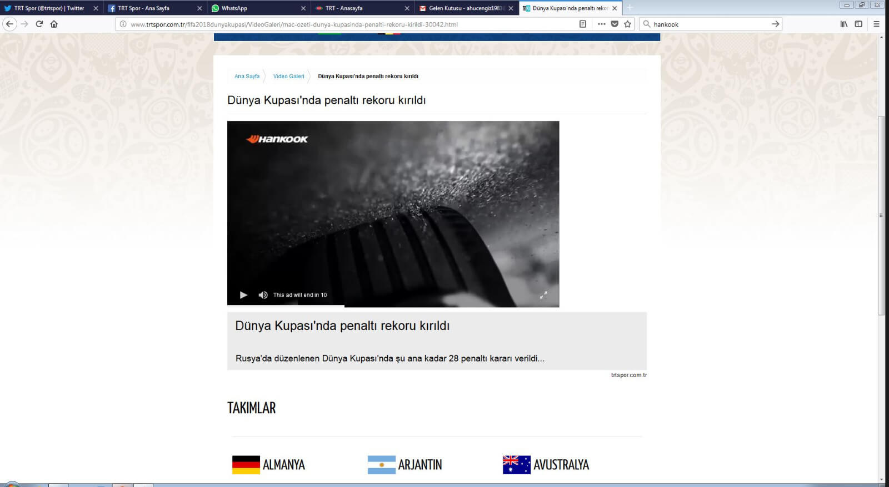This screenshot has width=889, height=487.
Task: Open a new browser tab
Action: pyautogui.click(x=630, y=8)
